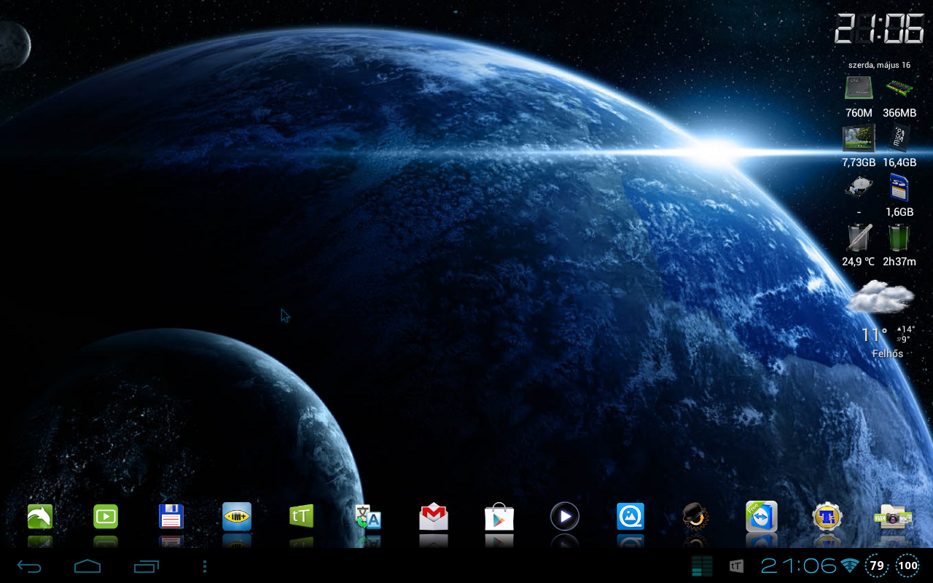933x583 pixels.
Task: Launch the Google Play Store
Action: [x=499, y=517]
